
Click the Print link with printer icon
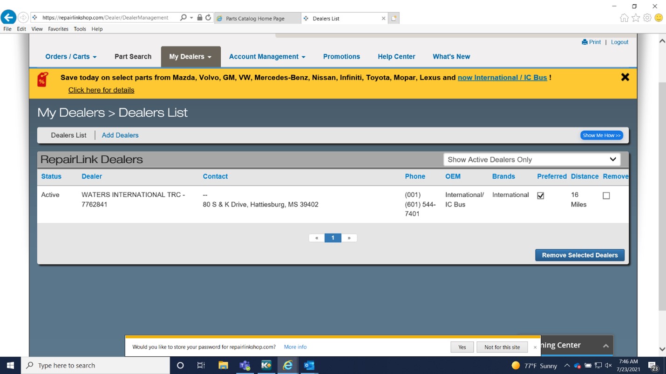tap(591, 42)
